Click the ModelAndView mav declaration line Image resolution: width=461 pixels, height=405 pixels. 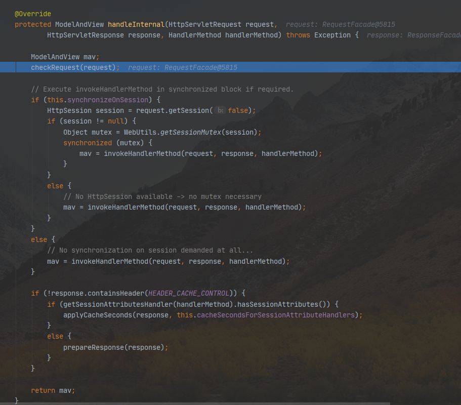[x=65, y=57]
